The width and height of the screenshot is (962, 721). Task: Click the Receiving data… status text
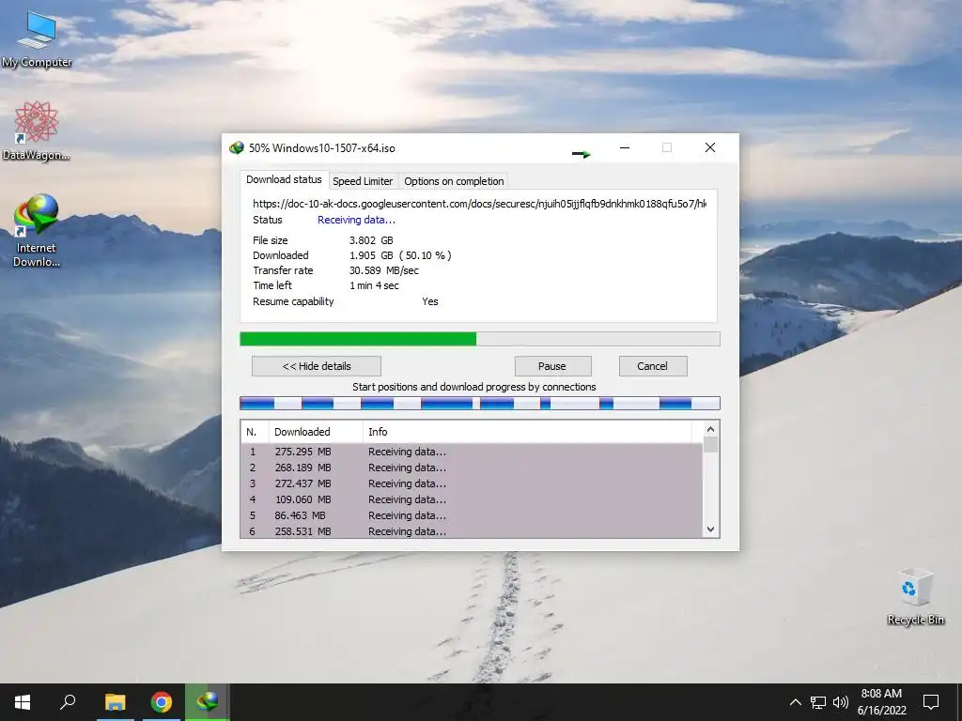tap(356, 220)
